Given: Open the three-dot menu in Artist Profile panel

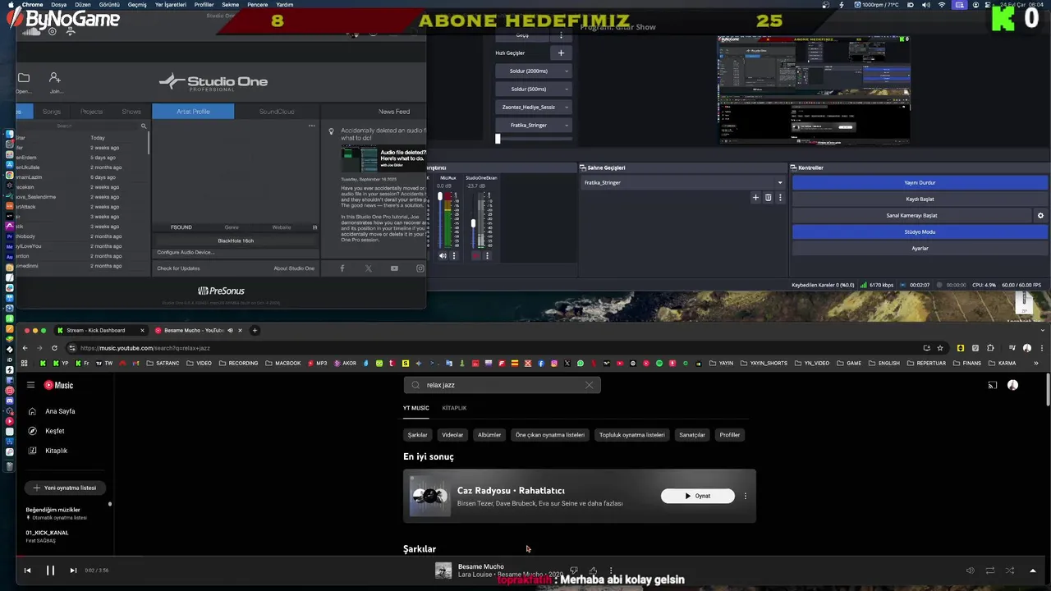Looking at the screenshot, I should point(312,126).
